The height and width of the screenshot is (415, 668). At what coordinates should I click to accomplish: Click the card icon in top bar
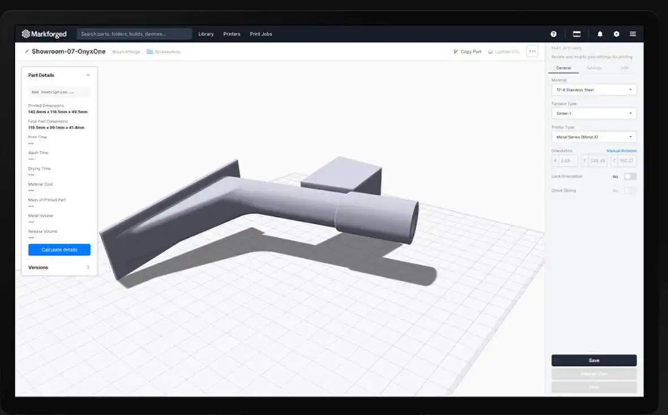(577, 34)
